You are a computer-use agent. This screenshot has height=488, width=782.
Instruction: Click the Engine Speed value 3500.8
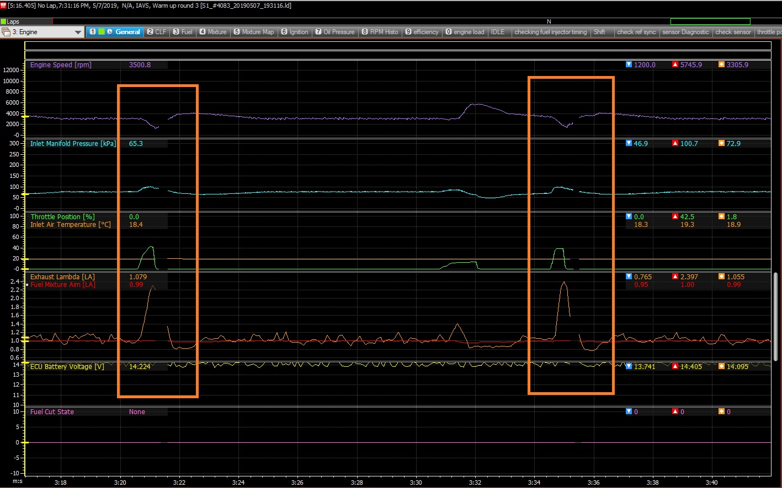coord(140,64)
